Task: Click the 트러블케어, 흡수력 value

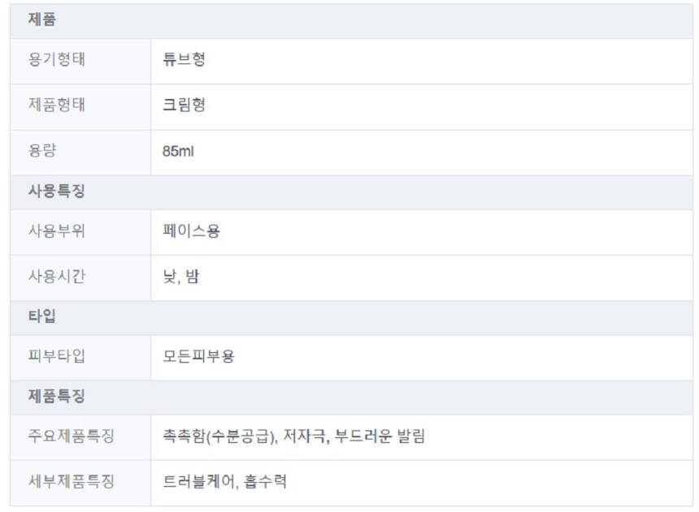Action: 224,481
